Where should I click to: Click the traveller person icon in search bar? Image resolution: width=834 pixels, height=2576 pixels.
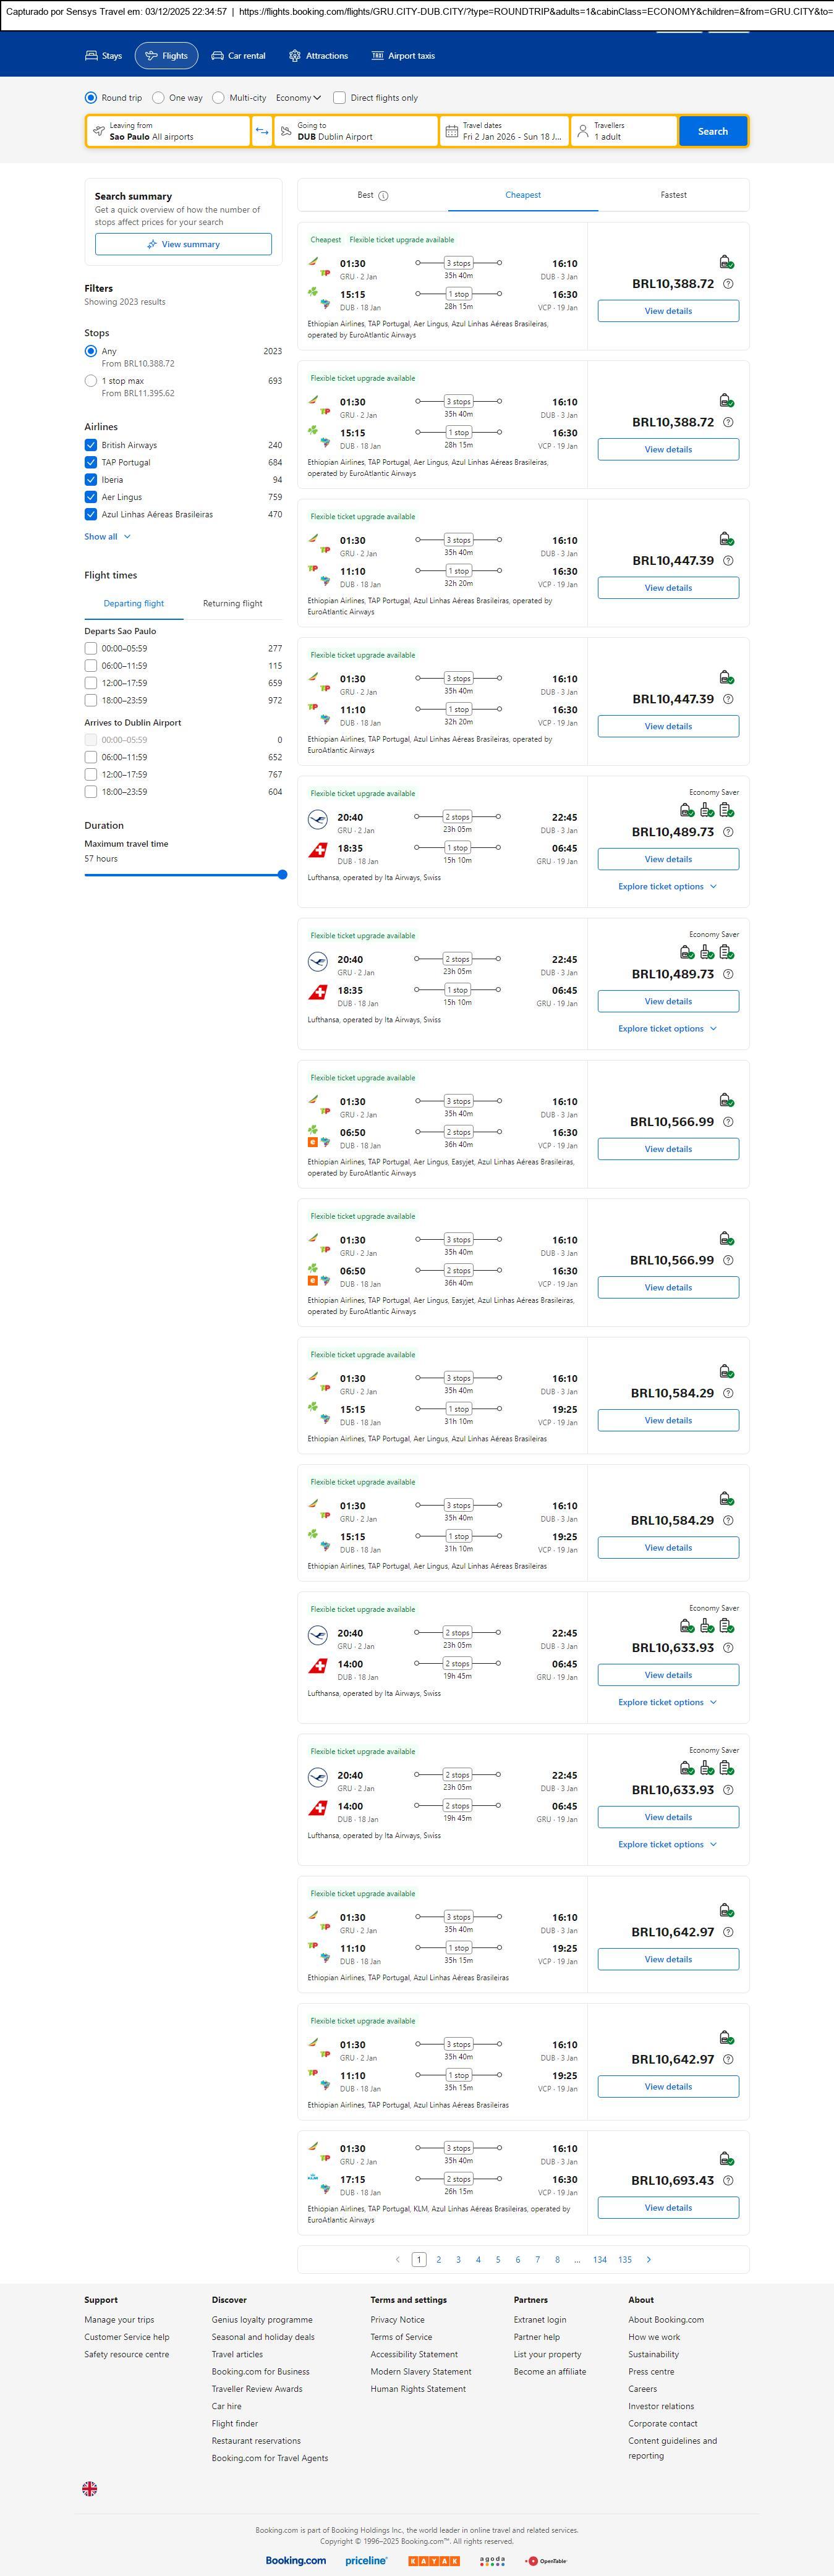click(x=583, y=131)
